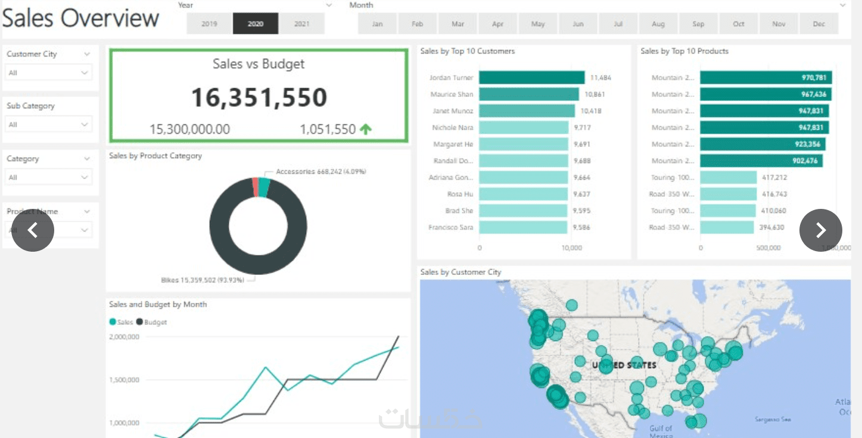
Task: Click the Sales by Top 10 Products title
Action: coord(684,51)
